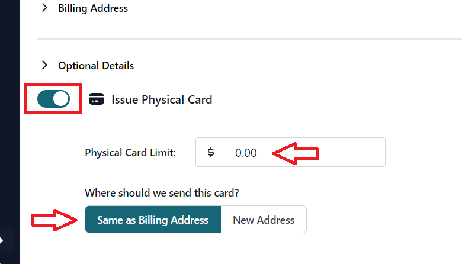The image size is (462, 264).
Task: Click the red arrow beside the limit field
Action: 295,154
